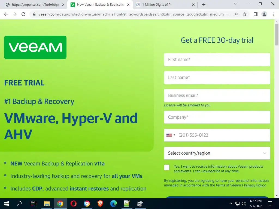Click 'VMware, Hyper-V and AHV' headline

71,126
